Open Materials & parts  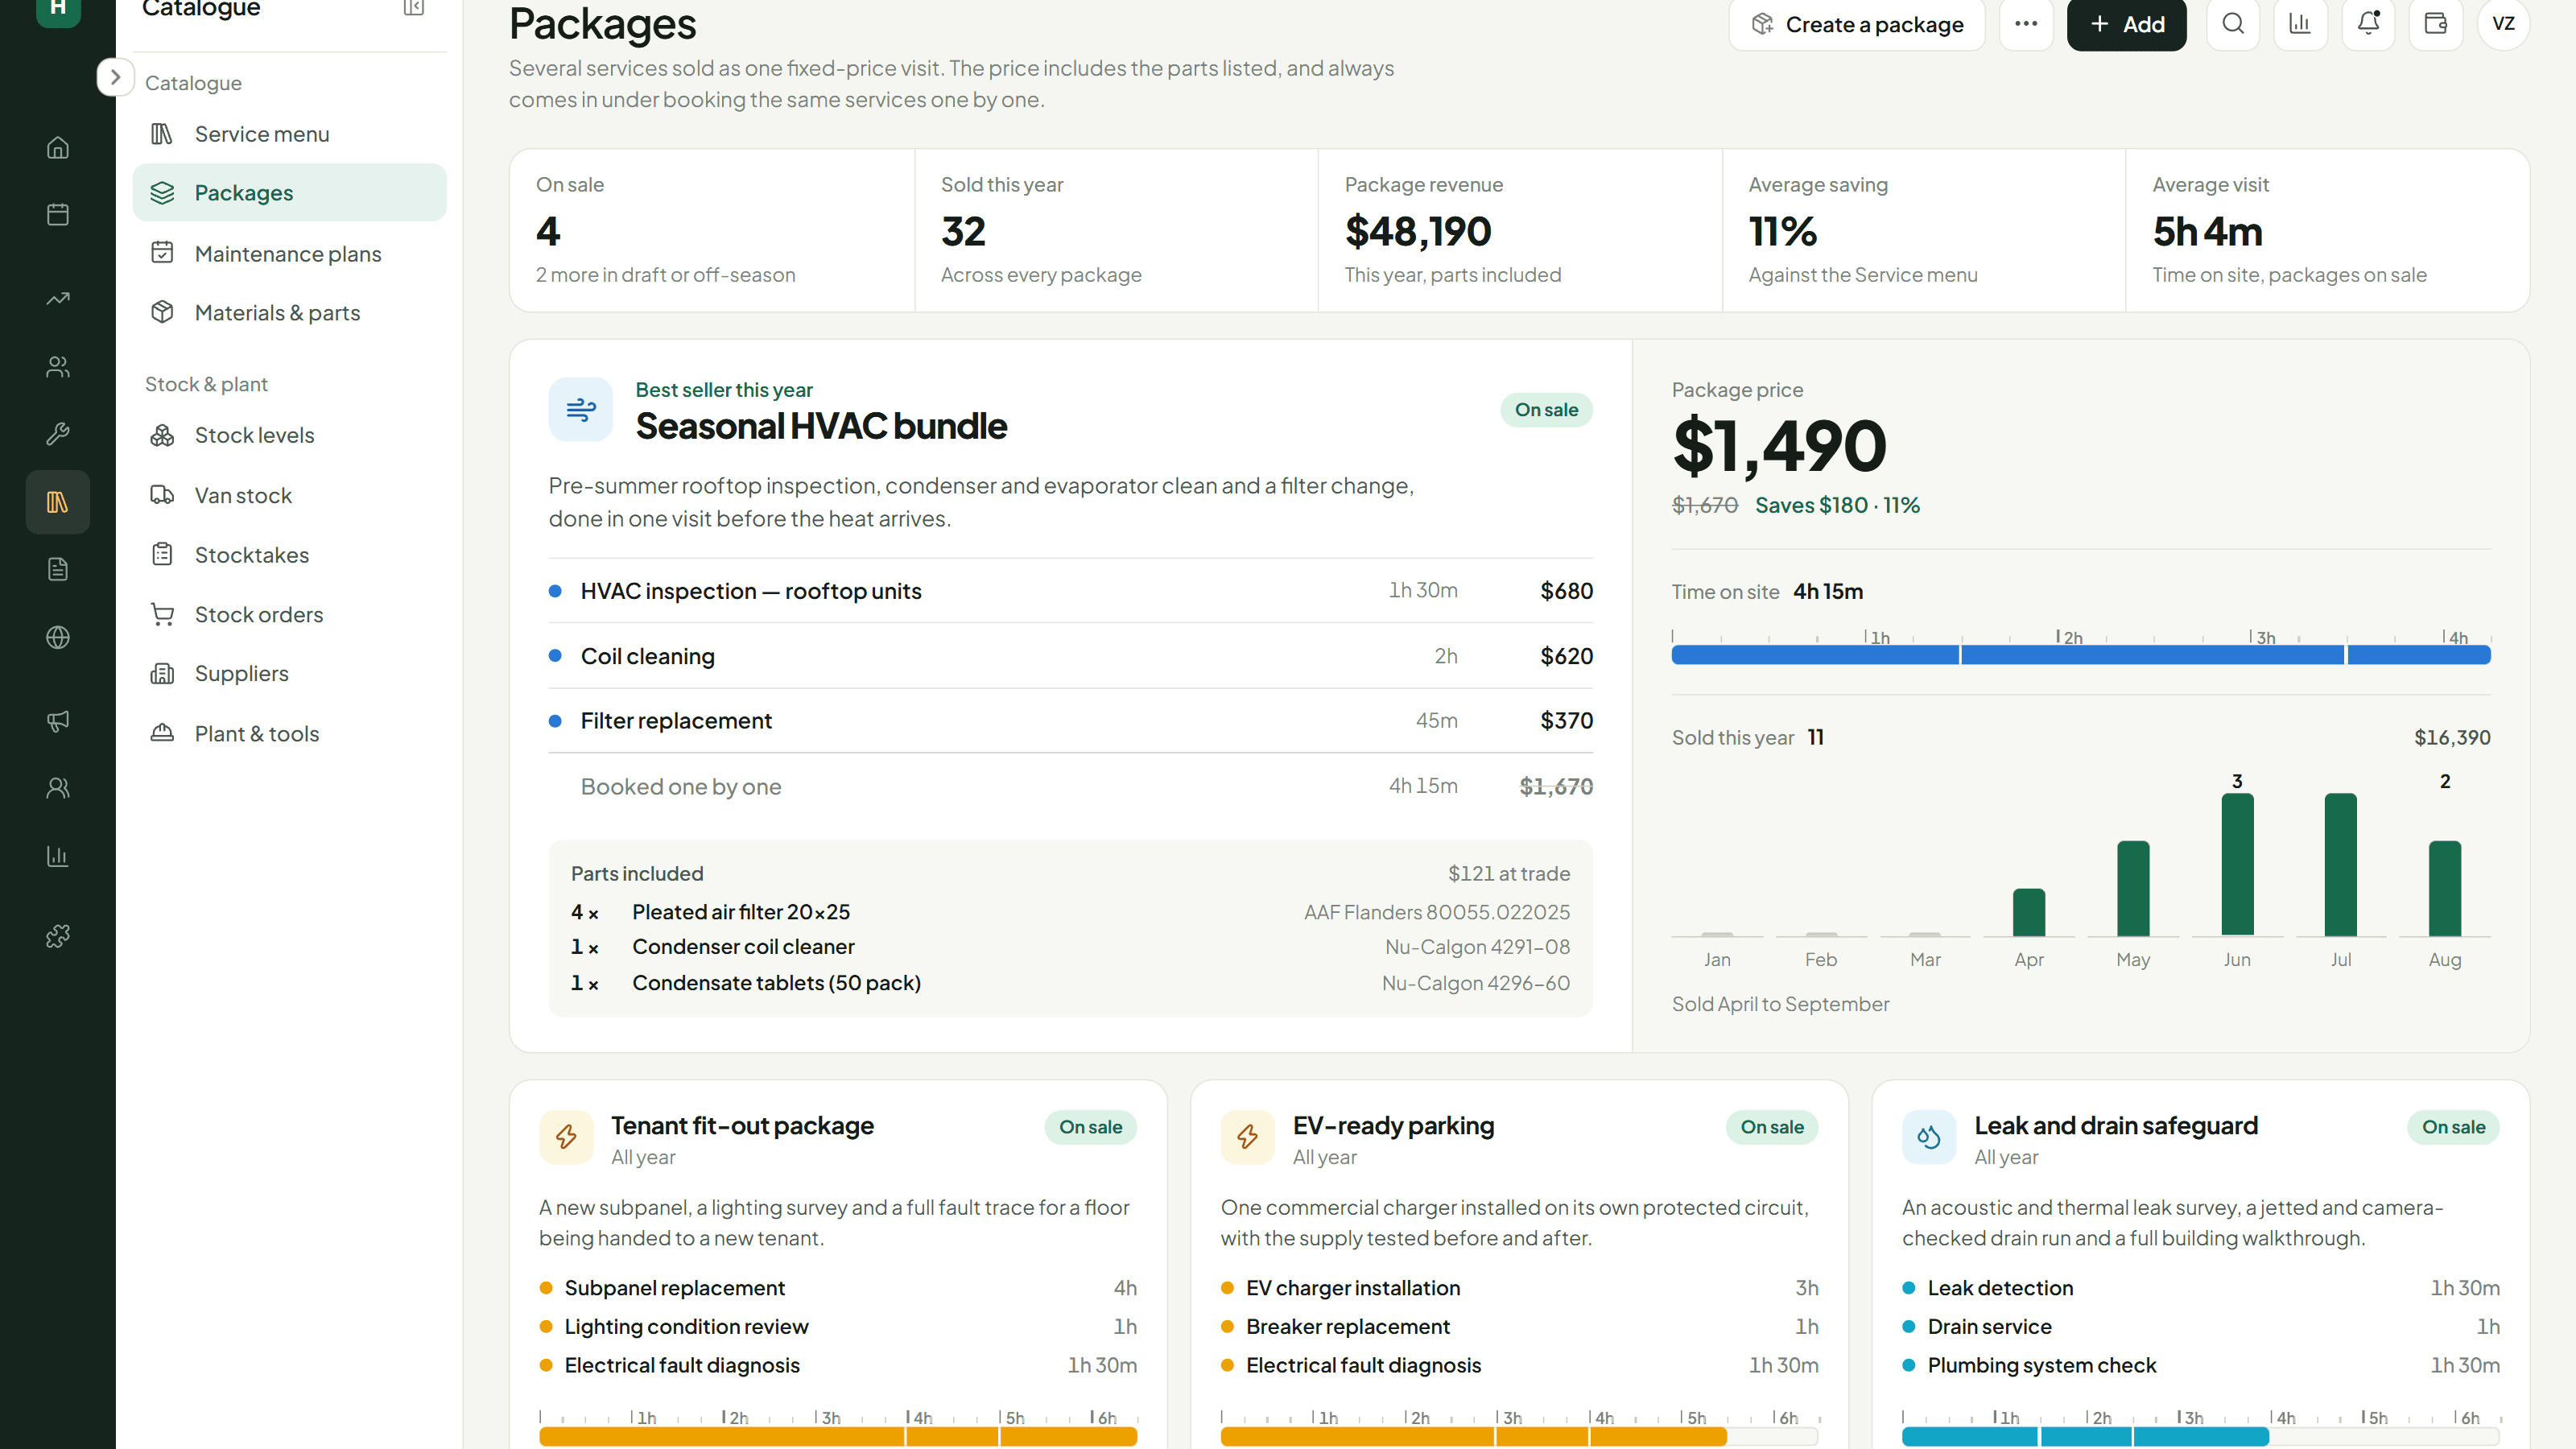(x=289, y=313)
